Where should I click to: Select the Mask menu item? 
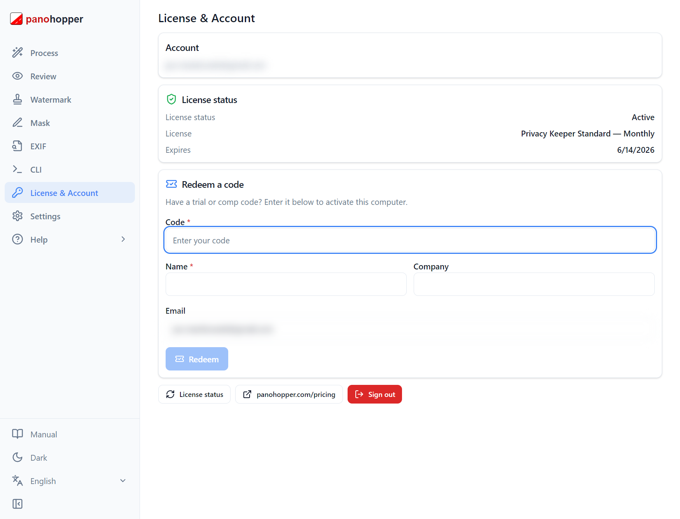(70, 122)
